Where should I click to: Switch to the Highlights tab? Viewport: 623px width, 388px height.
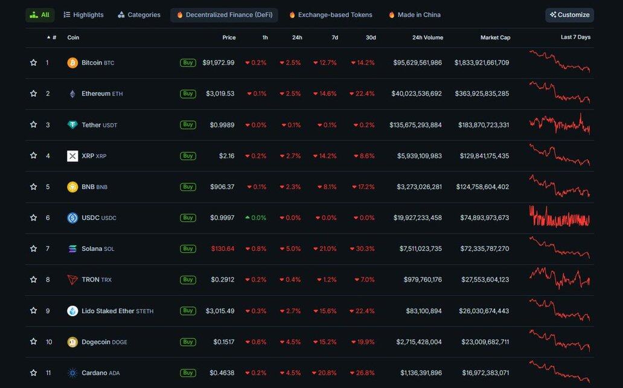click(83, 15)
